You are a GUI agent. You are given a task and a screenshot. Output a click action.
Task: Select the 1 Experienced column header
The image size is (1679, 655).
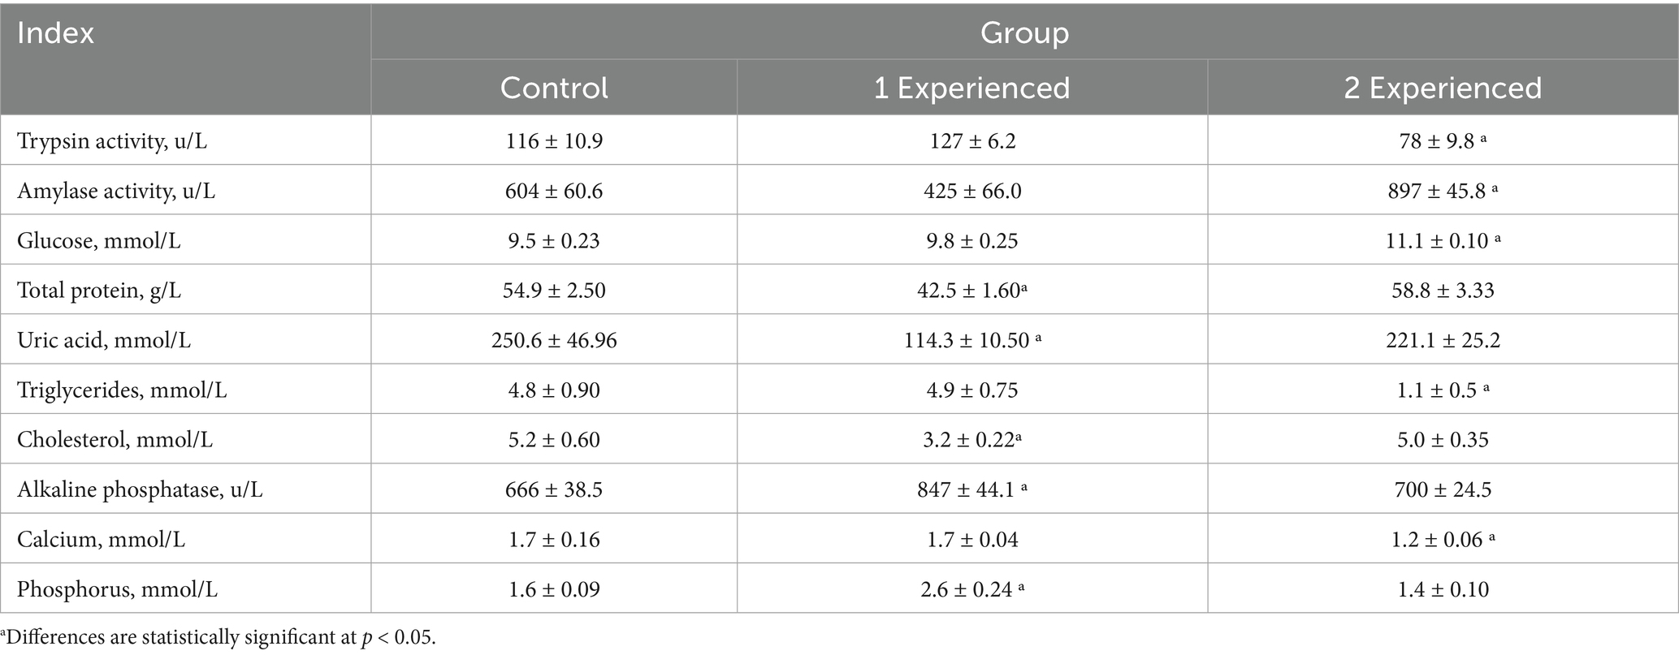[x=971, y=88]
